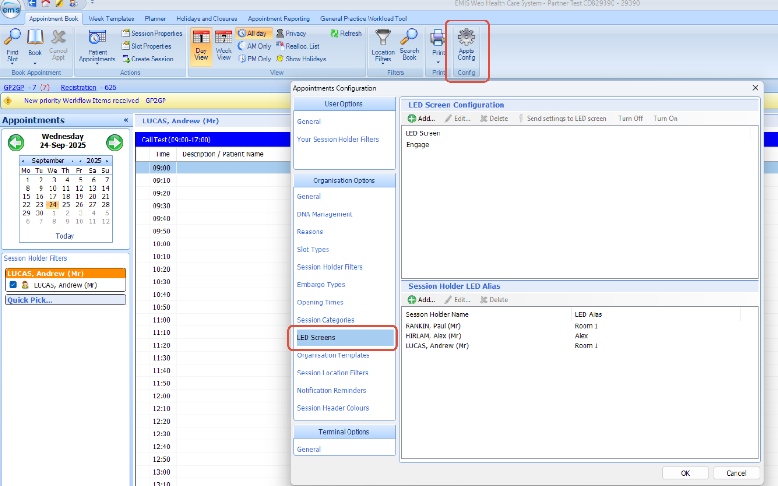Click the Cancel Appt ribbon icon
This screenshot has width=778, height=486.
click(x=58, y=46)
